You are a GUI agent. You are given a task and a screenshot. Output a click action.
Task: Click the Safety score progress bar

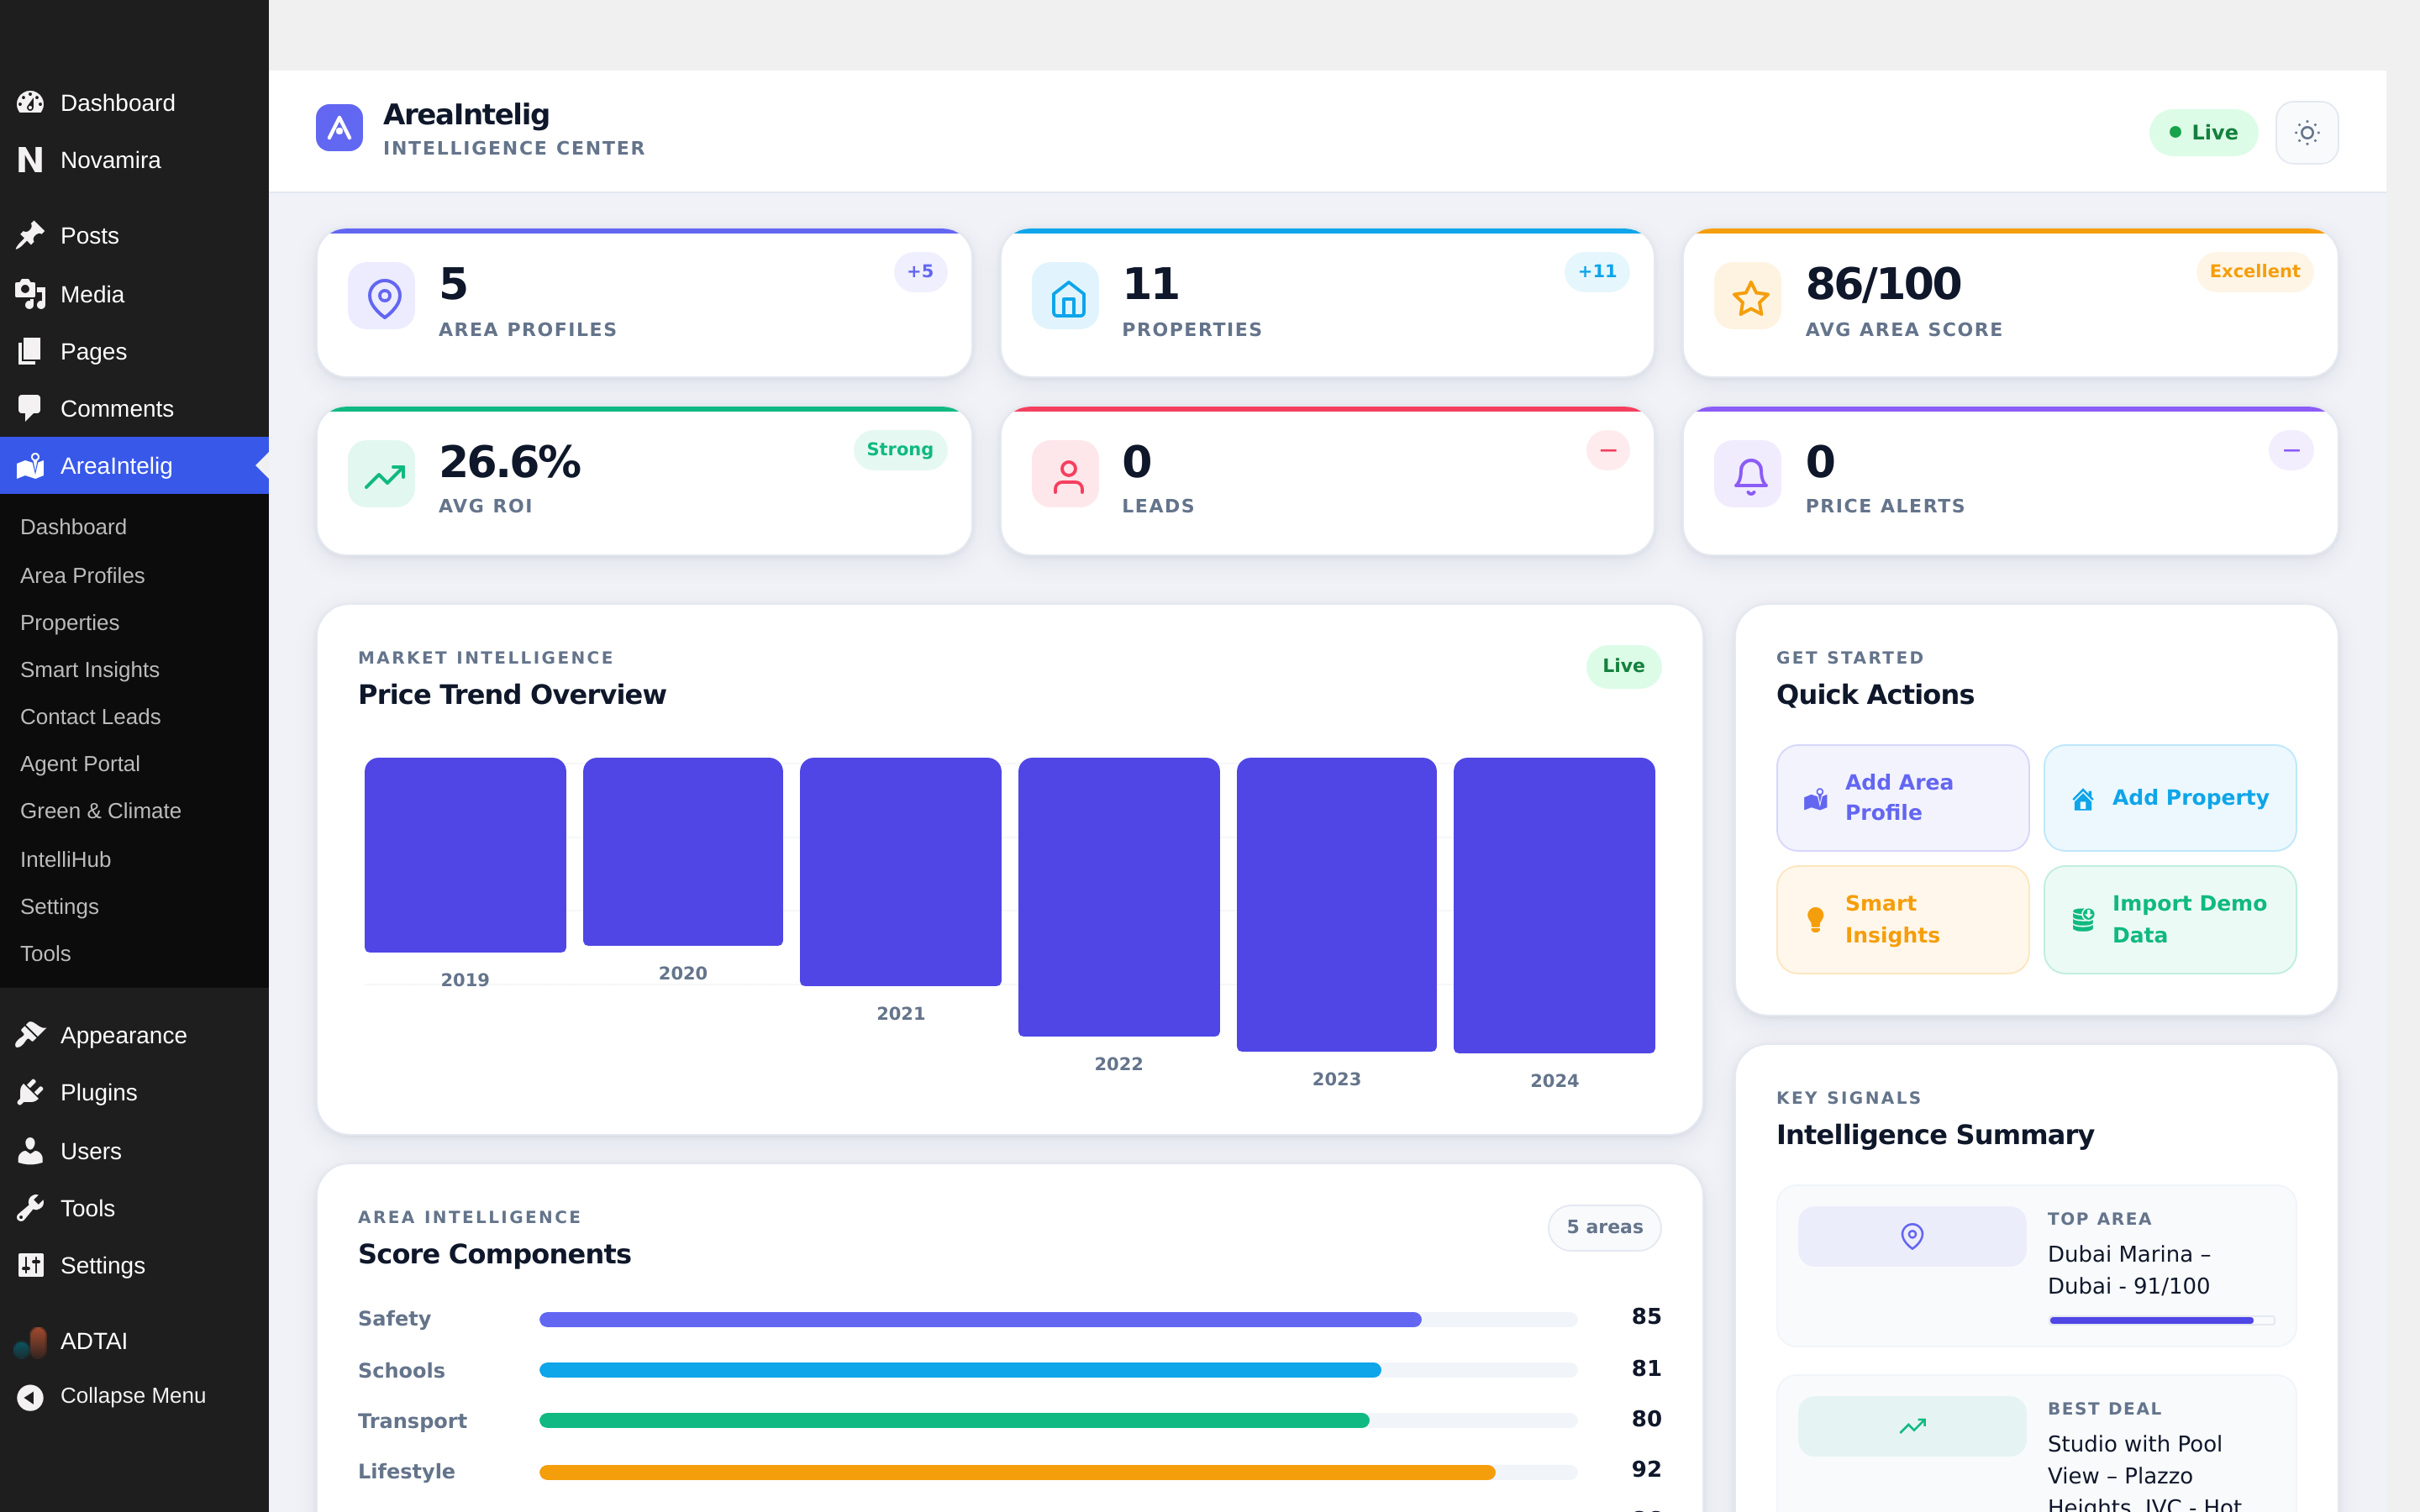tap(1058, 1319)
